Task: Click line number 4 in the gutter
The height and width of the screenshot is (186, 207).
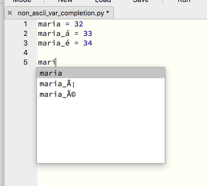Action: [x=25, y=53]
